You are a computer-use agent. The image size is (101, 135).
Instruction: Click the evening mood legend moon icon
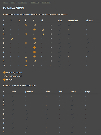click(4, 76)
